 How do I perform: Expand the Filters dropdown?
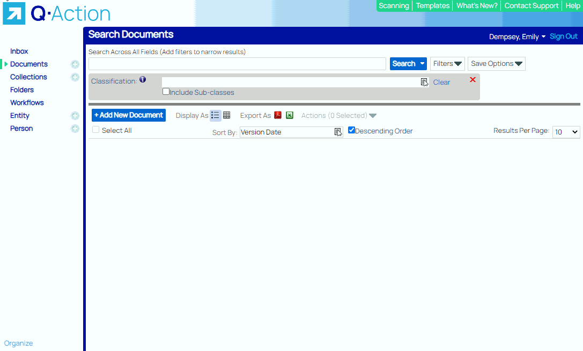447,64
